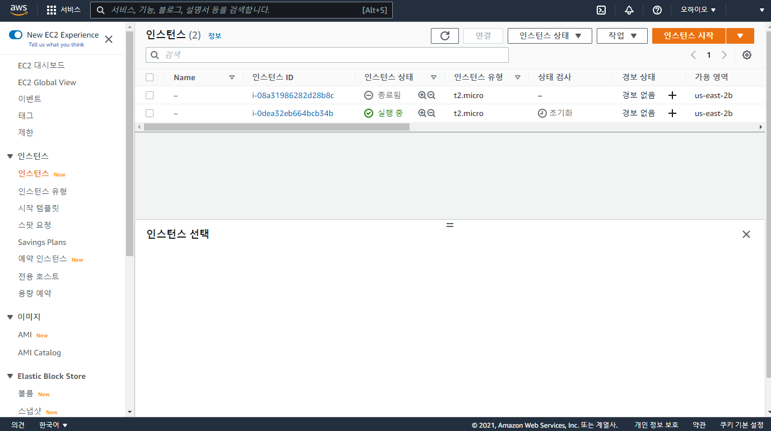Sort by instance type column arrow
This screenshot has height=431, width=771.
(518, 77)
